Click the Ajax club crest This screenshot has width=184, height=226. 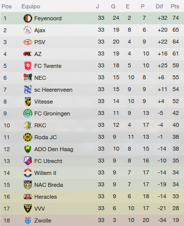click(28, 30)
